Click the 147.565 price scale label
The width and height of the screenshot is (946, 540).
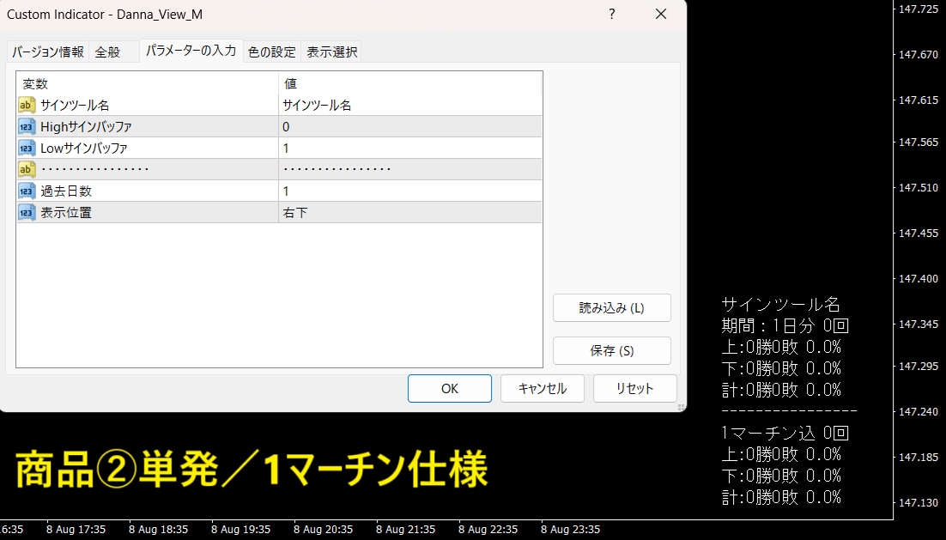coord(919,142)
